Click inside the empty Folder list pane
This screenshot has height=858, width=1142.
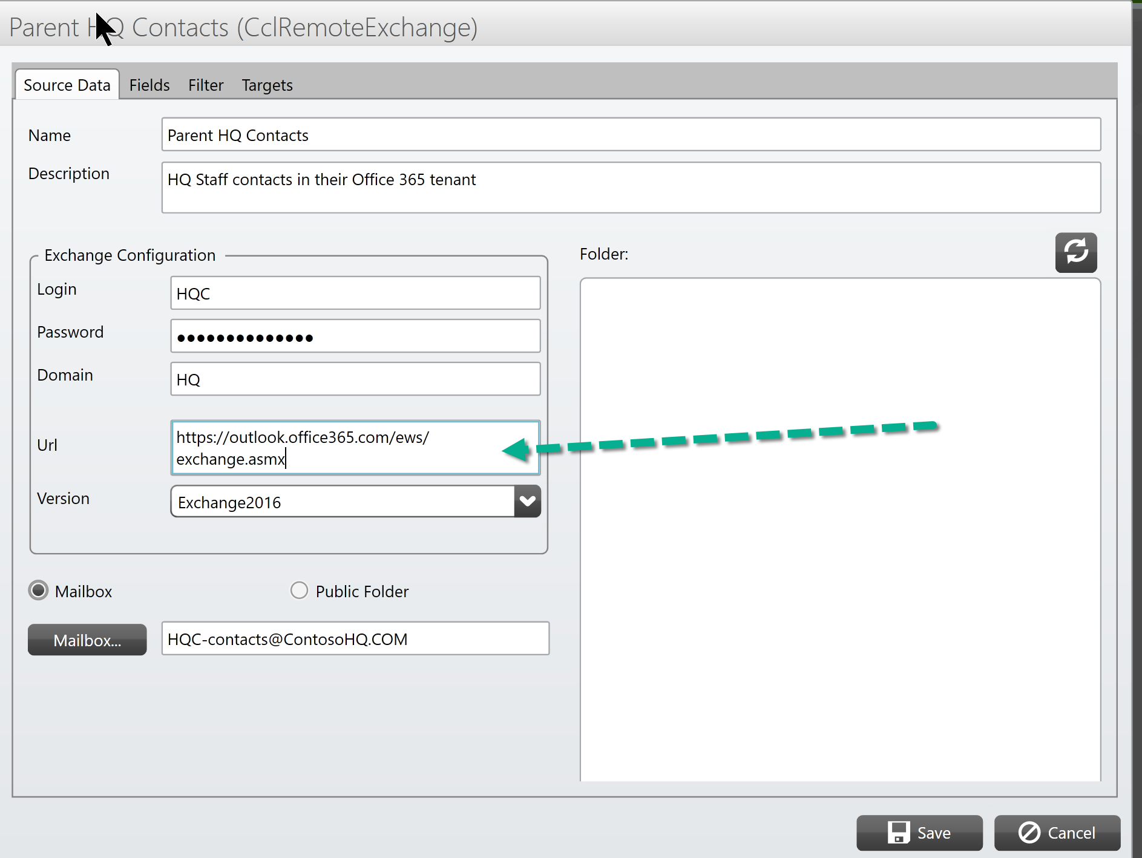click(840, 529)
